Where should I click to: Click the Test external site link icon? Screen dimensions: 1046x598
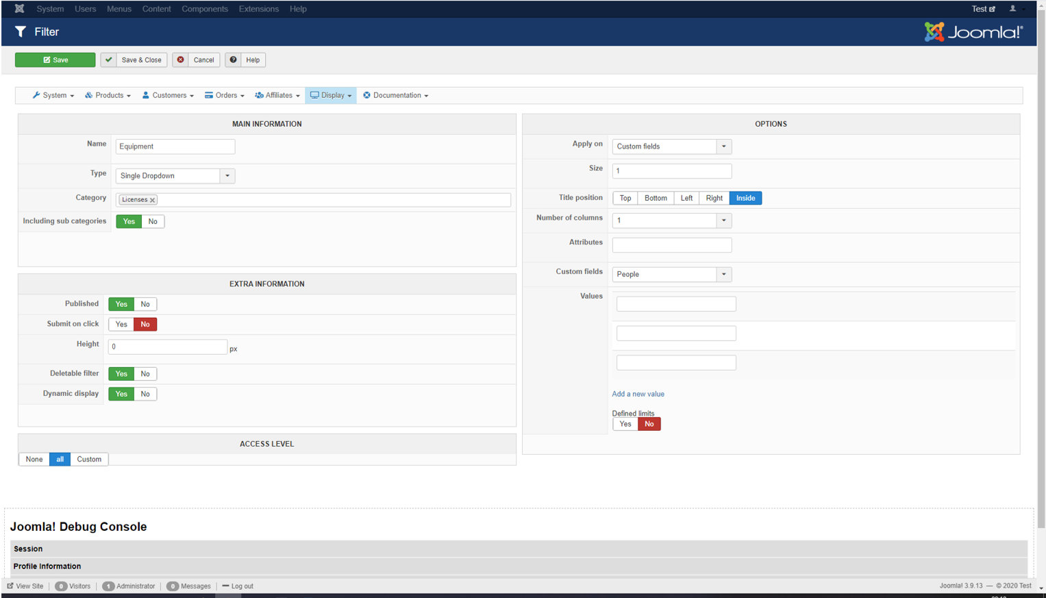(992, 9)
